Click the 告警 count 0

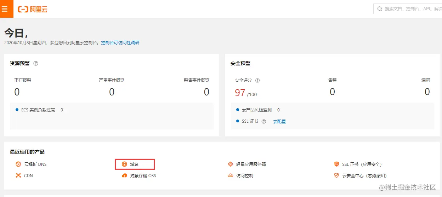tap(332, 92)
